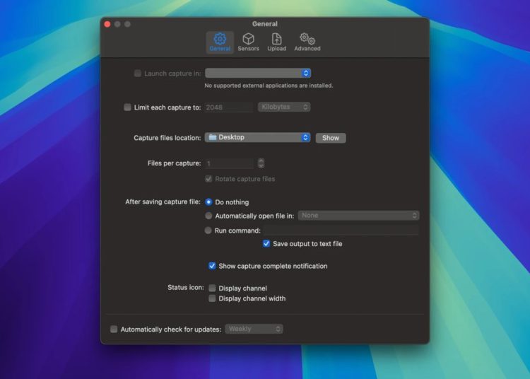Enable Limit each capture to checkbox
Screen dimensions: 530x379
(x=127, y=107)
